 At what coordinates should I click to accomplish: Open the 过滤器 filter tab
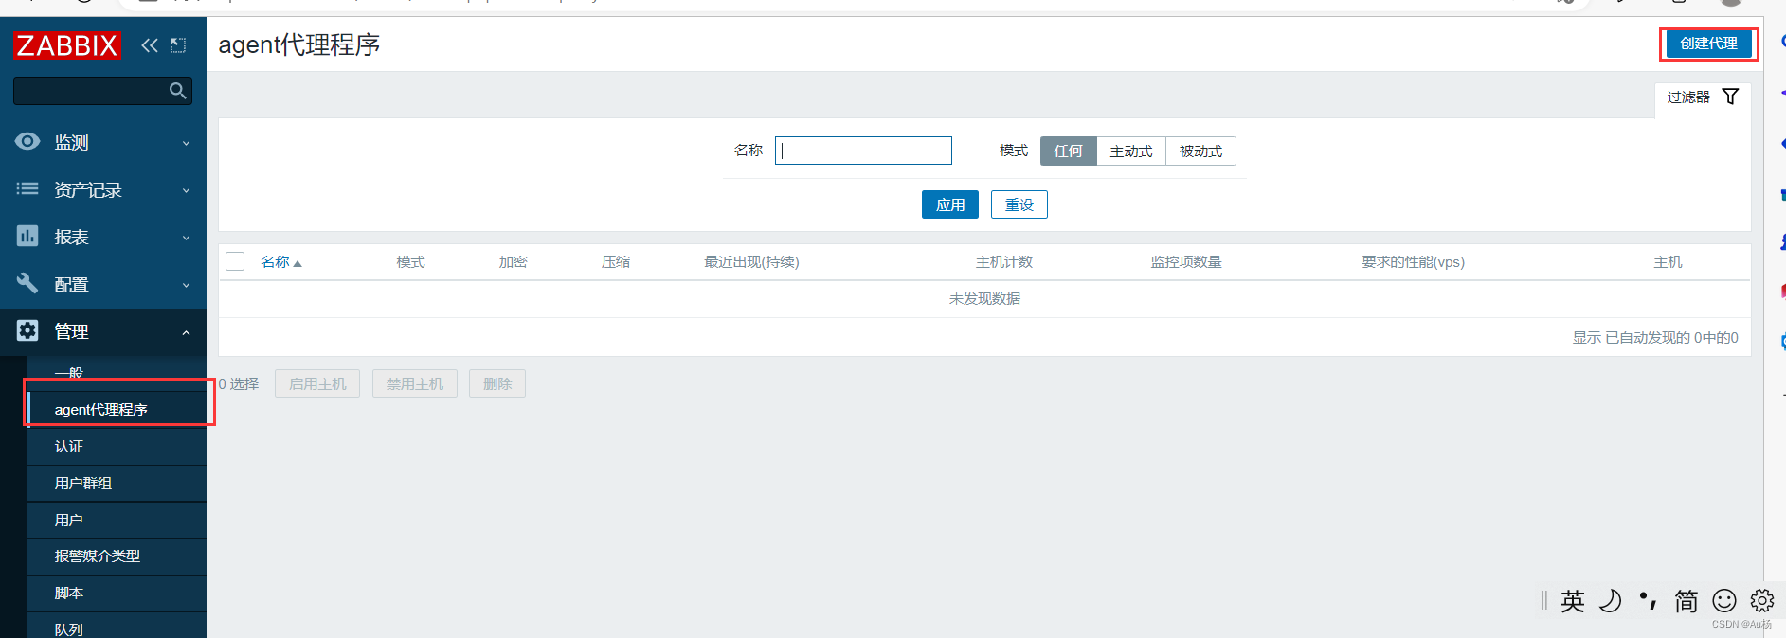coord(1703,97)
